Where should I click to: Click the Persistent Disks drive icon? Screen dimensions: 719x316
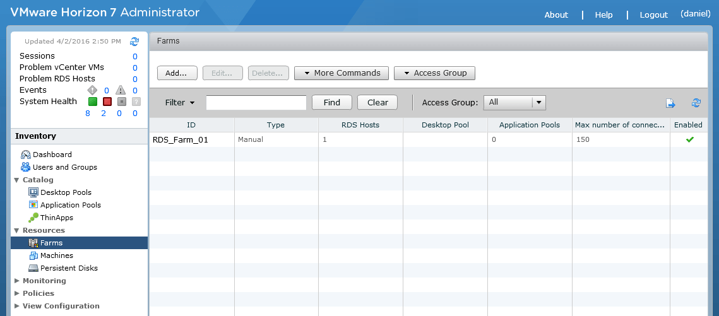pos(33,268)
